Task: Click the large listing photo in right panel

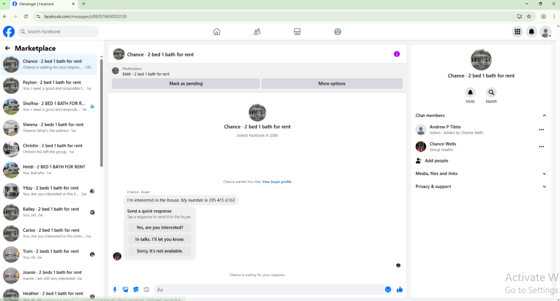Action: coord(481,60)
